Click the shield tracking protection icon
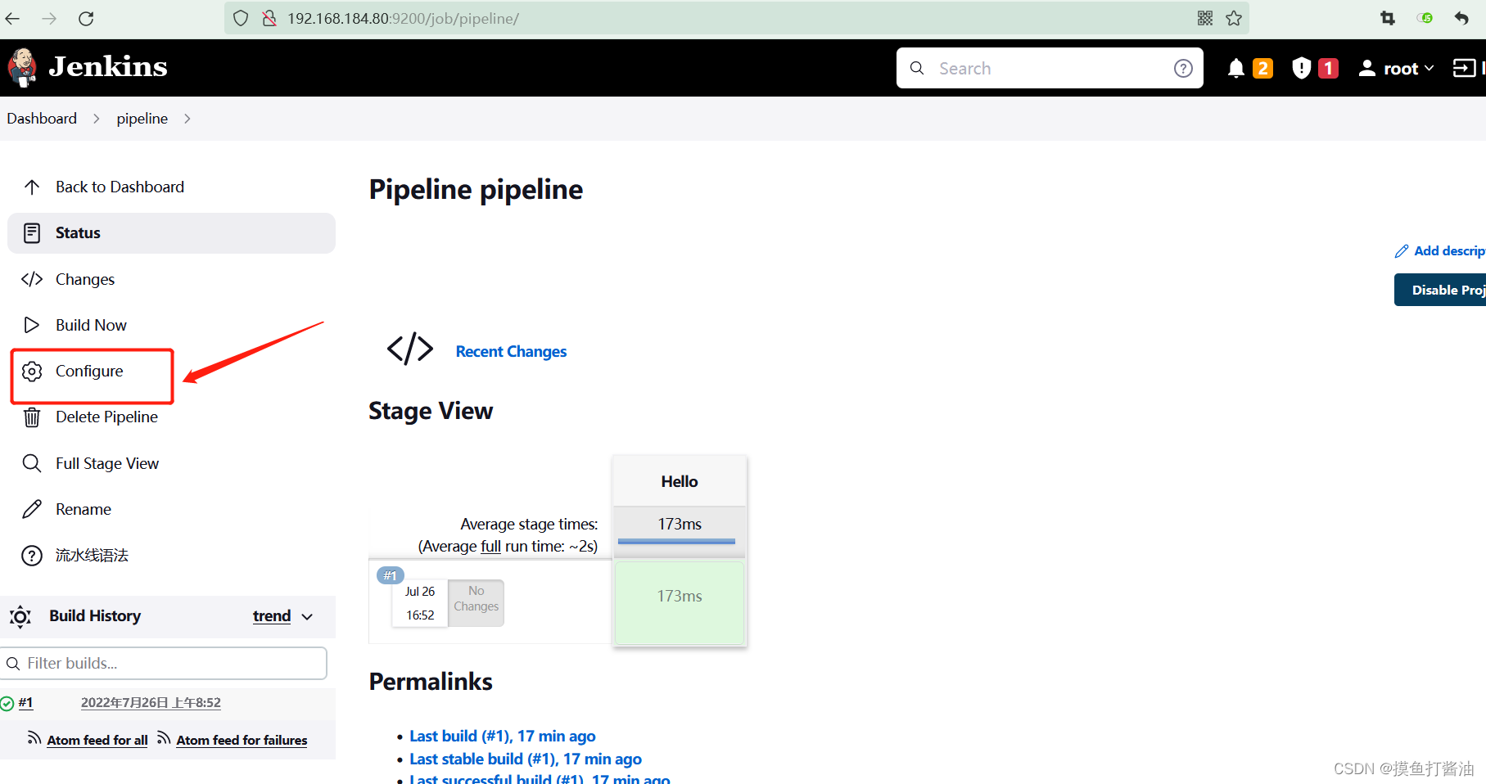 pos(241,18)
